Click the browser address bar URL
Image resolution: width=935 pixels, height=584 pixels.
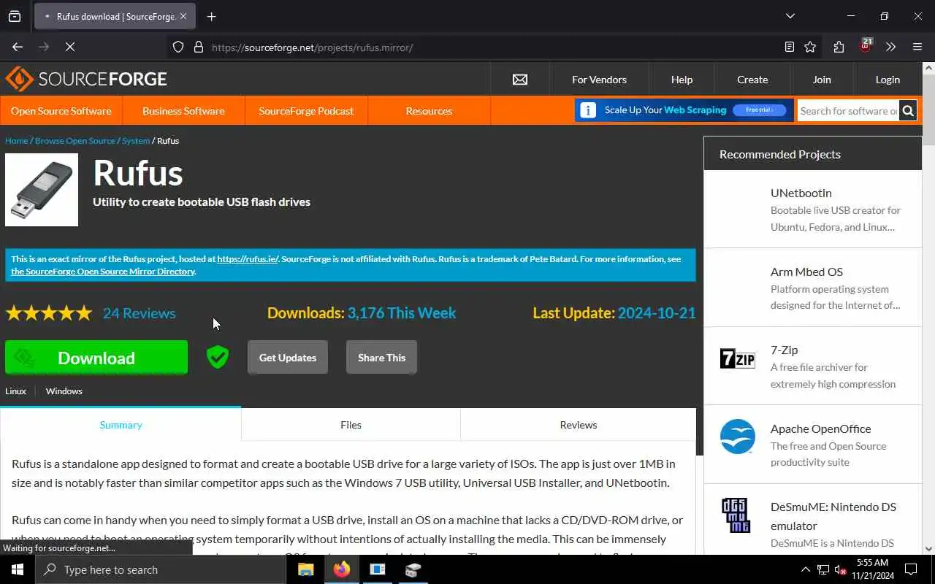pyautogui.click(x=313, y=47)
